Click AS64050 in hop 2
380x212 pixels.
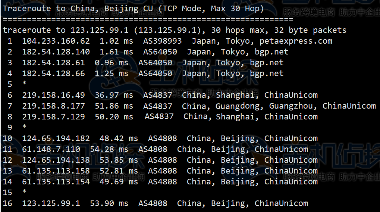click(160, 52)
